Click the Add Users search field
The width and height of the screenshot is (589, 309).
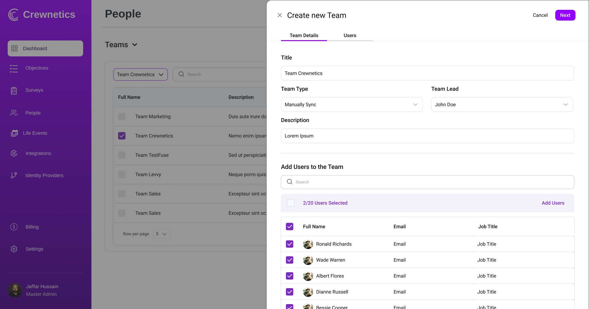point(427,182)
